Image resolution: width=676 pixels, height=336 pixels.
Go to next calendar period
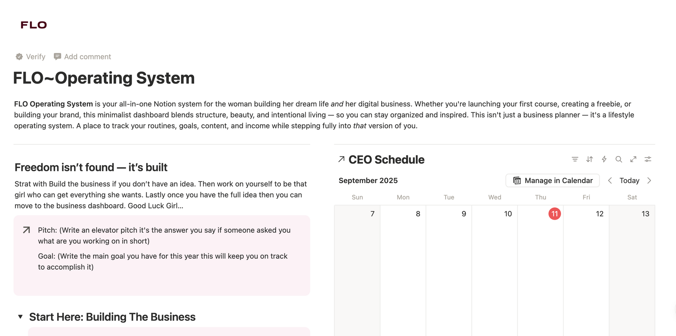point(649,181)
